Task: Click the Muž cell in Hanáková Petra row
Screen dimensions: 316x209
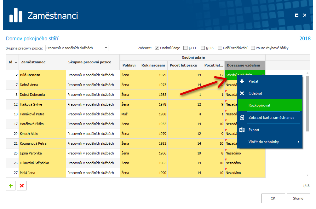Action: [129, 114]
